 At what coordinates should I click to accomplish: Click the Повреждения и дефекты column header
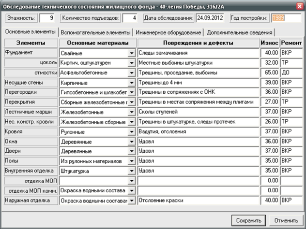pos(199,43)
